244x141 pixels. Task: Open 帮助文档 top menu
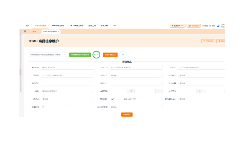point(104,26)
